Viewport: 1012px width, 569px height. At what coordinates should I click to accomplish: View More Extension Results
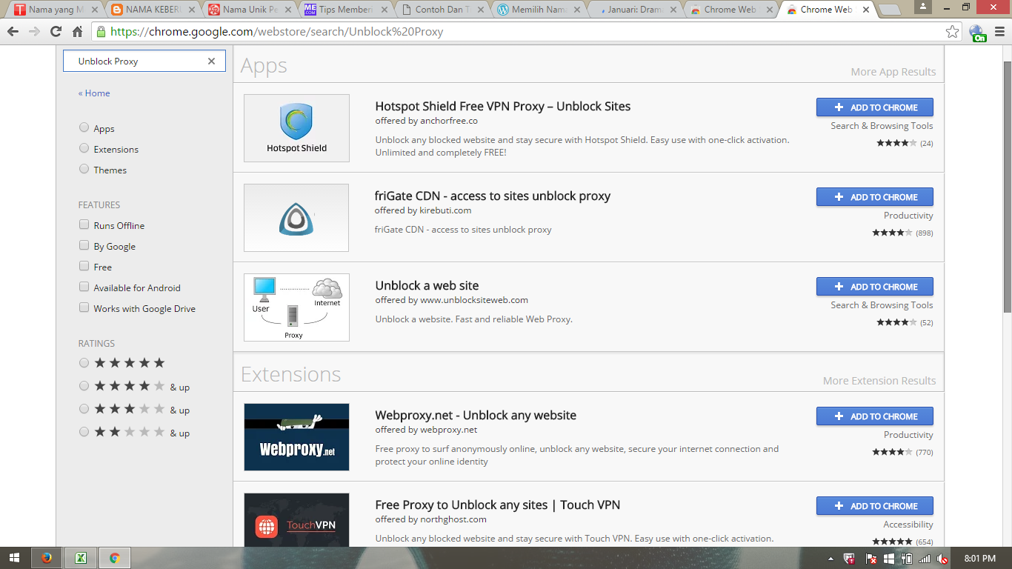(x=879, y=381)
